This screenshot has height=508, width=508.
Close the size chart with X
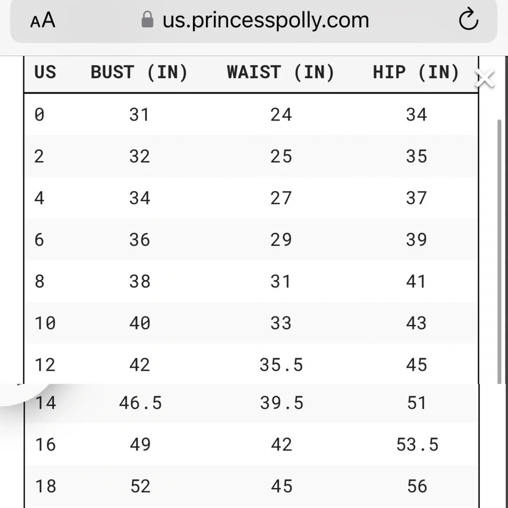(485, 78)
